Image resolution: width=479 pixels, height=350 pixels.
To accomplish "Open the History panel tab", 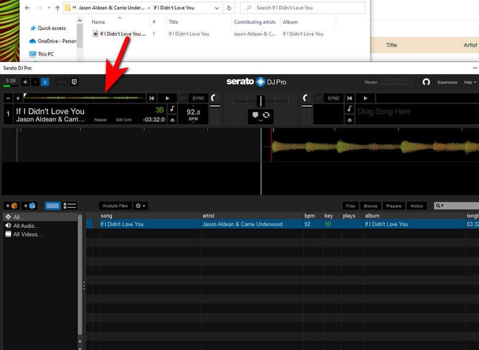I will [416, 206].
